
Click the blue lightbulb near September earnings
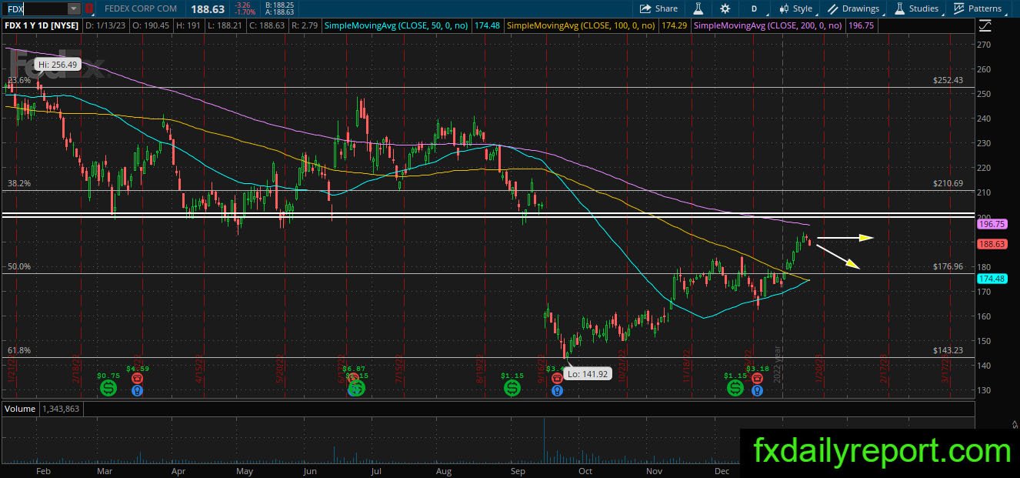[558, 390]
